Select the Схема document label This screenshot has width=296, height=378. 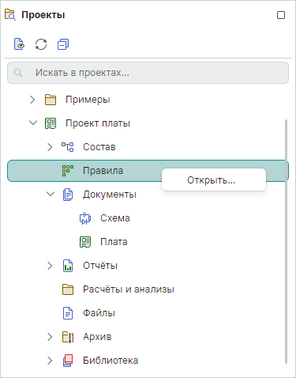pyautogui.click(x=115, y=218)
